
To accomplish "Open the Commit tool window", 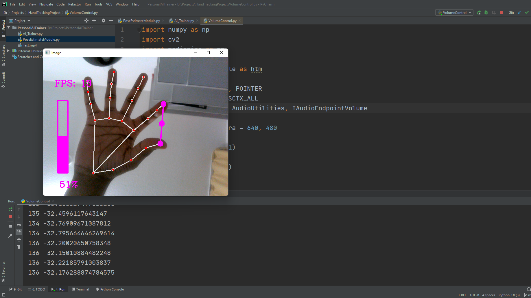I will [3, 80].
